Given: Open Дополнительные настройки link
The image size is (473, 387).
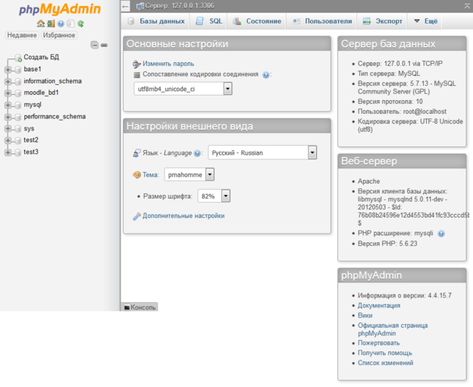Looking at the screenshot, I should pyautogui.click(x=183, y=216).
